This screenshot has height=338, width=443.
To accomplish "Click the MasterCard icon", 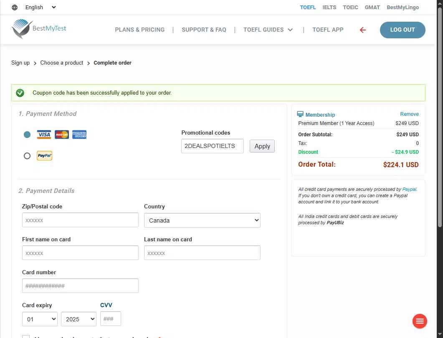I will pyautogui.click(x=62, y=135).
